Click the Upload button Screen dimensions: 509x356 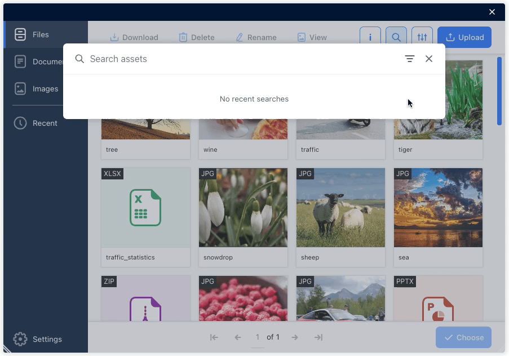pyautogui.click(x=464, y=37)
